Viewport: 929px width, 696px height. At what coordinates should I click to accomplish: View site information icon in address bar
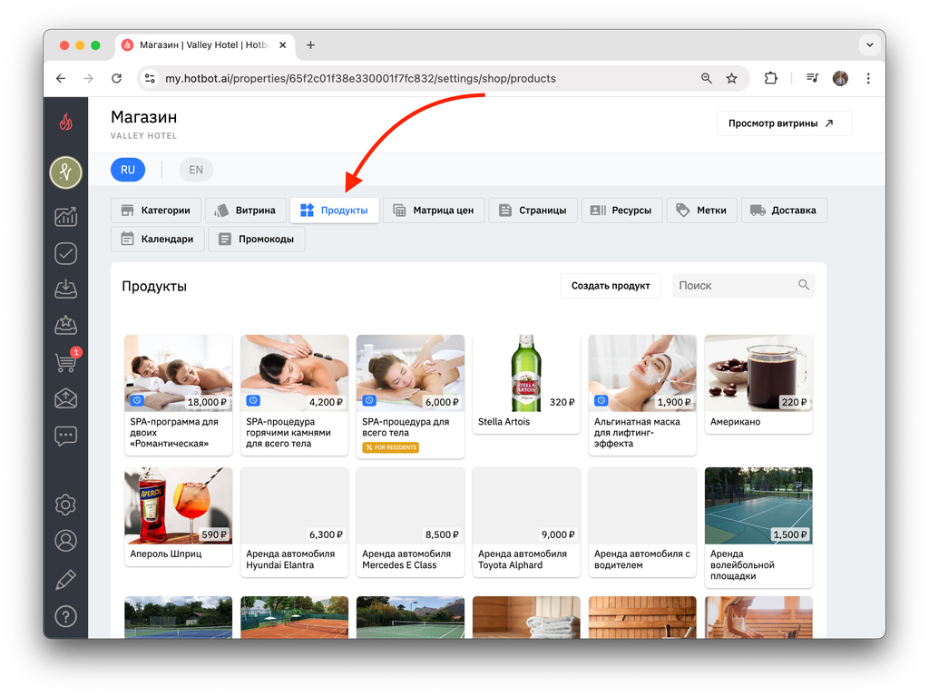tap(150, 78)
